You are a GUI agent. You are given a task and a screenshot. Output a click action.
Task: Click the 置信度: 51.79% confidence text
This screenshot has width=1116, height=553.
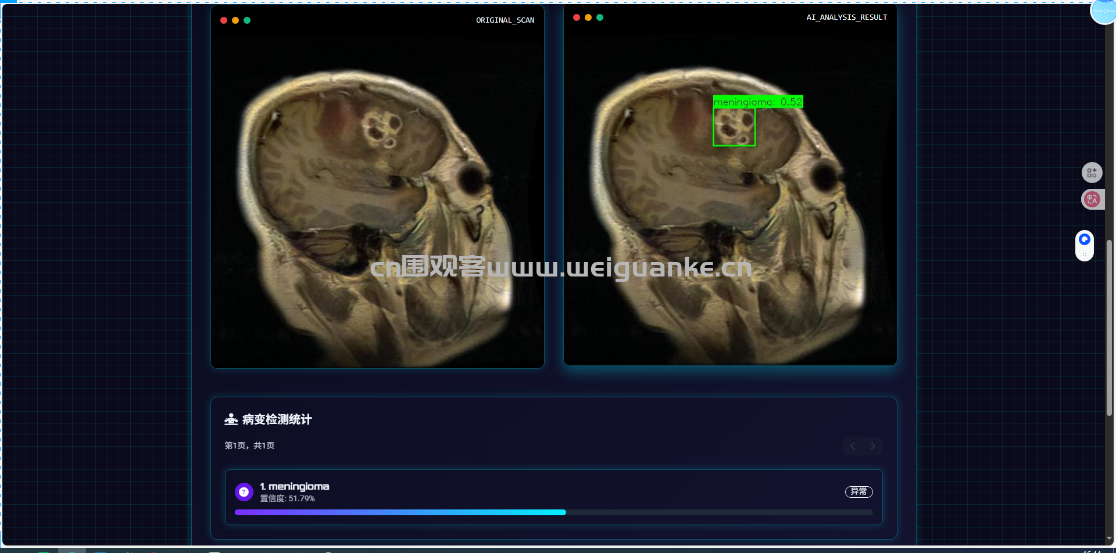pos(288,498)
